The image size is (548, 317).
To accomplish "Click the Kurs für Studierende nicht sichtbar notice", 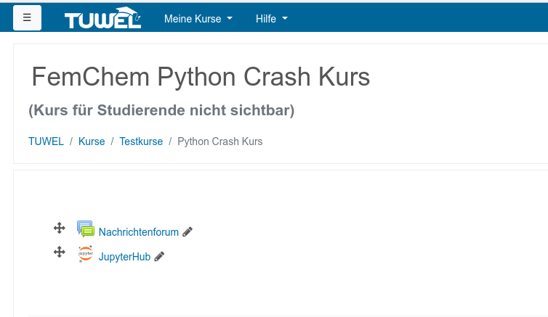I will click(161, 110).
